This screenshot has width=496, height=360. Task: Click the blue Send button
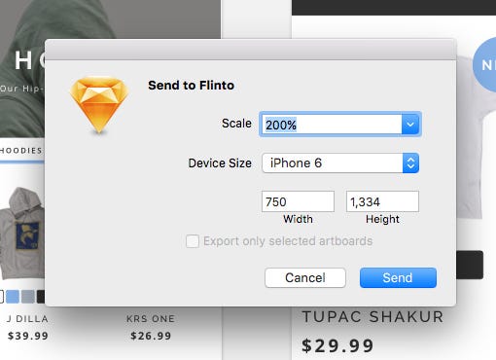pyautogui.click(x=398, y=277)
